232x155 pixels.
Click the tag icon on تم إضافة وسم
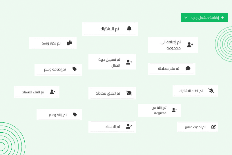(75, 69)
